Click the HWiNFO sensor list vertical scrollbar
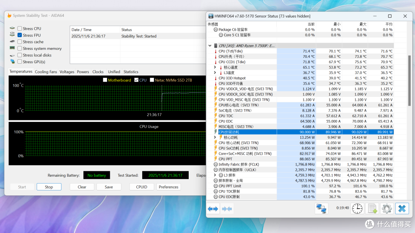The width and height of the screenshot is (415, 233). [x=410, y=80]
